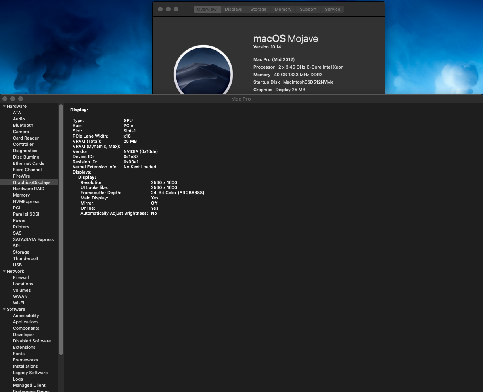483x392 pixels.
Task: Open the Memory tab in About This Mac
Action: [x=283, y=9]
